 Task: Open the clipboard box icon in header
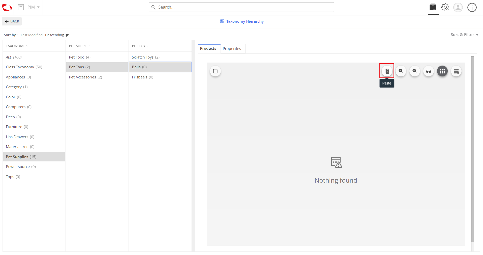coord(433,7)
